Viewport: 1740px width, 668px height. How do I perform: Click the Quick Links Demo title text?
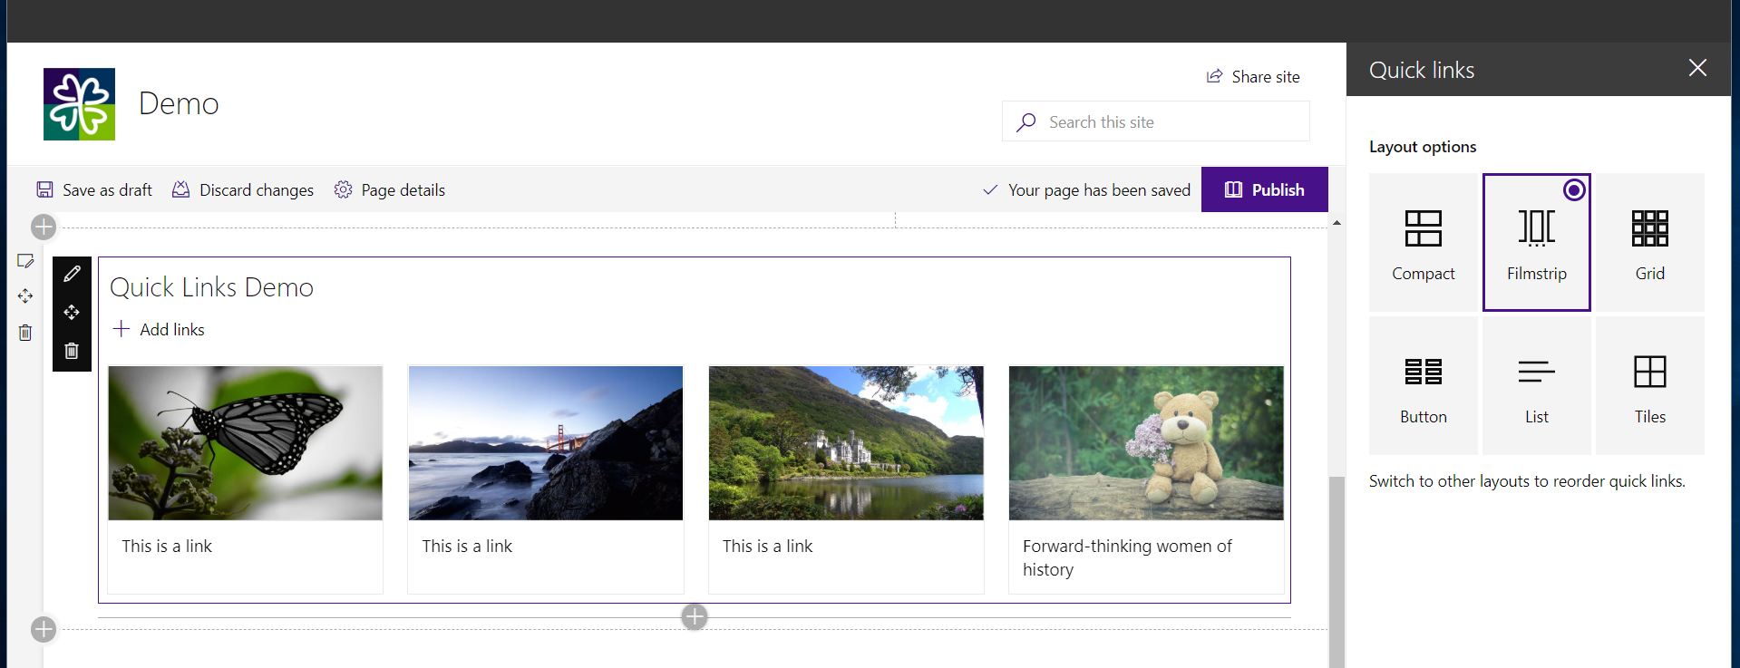pyautogui.click(x=211, y=287)
